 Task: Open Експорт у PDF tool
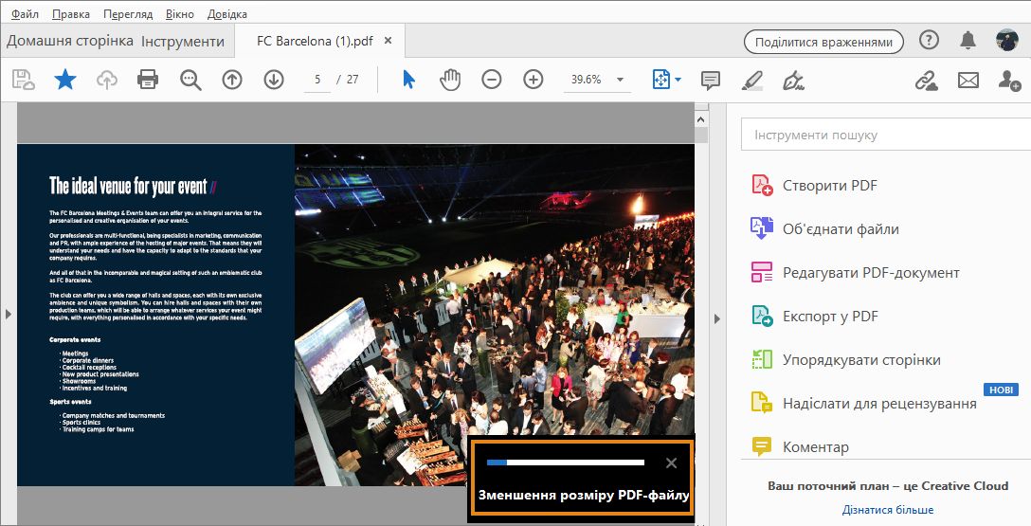coord(815,316)
